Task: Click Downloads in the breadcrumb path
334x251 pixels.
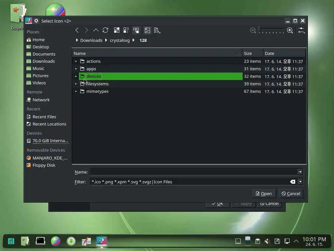Action: [91, 40]
